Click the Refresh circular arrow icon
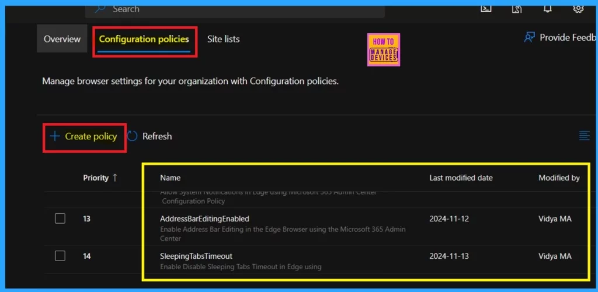Viewport: 598px width, 292px height. [x=132, y=136]
